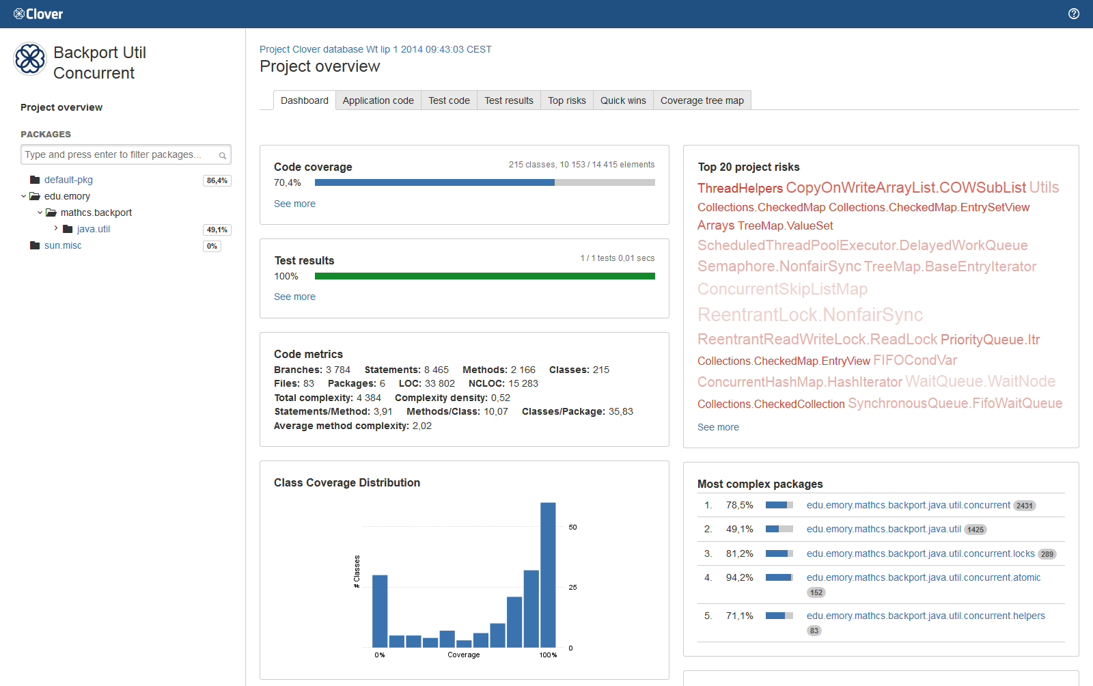
Task: Click the tallest bar in coverage distribution chart
Action: [548, 575]
